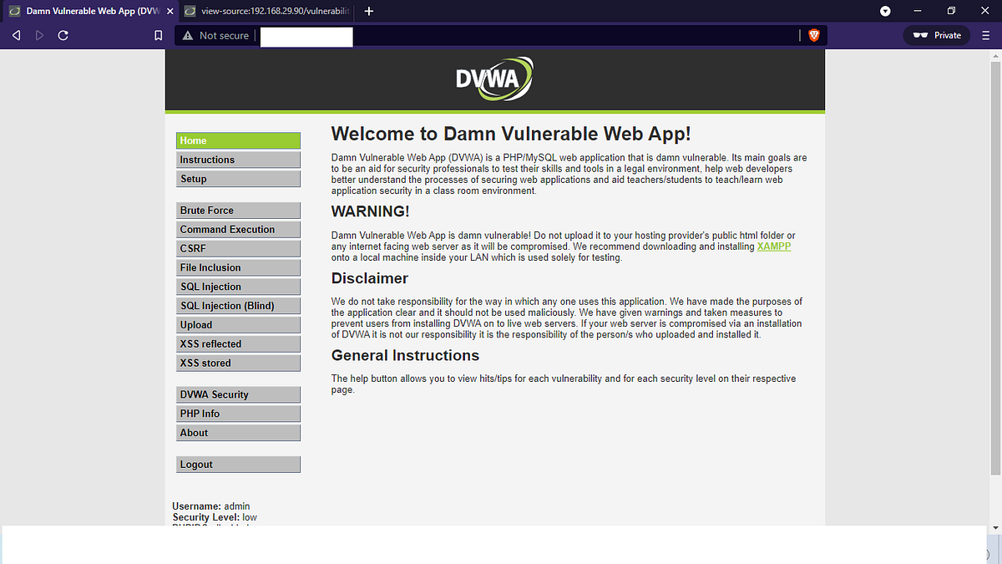The height and width of the screenshot is (564, 1002).
Task: Click the Not secure warning icon
Action: click(188, 35)
